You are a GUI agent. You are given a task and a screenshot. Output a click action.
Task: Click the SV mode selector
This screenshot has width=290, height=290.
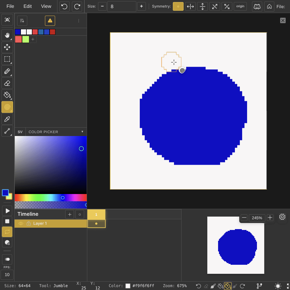click(20, 132)
